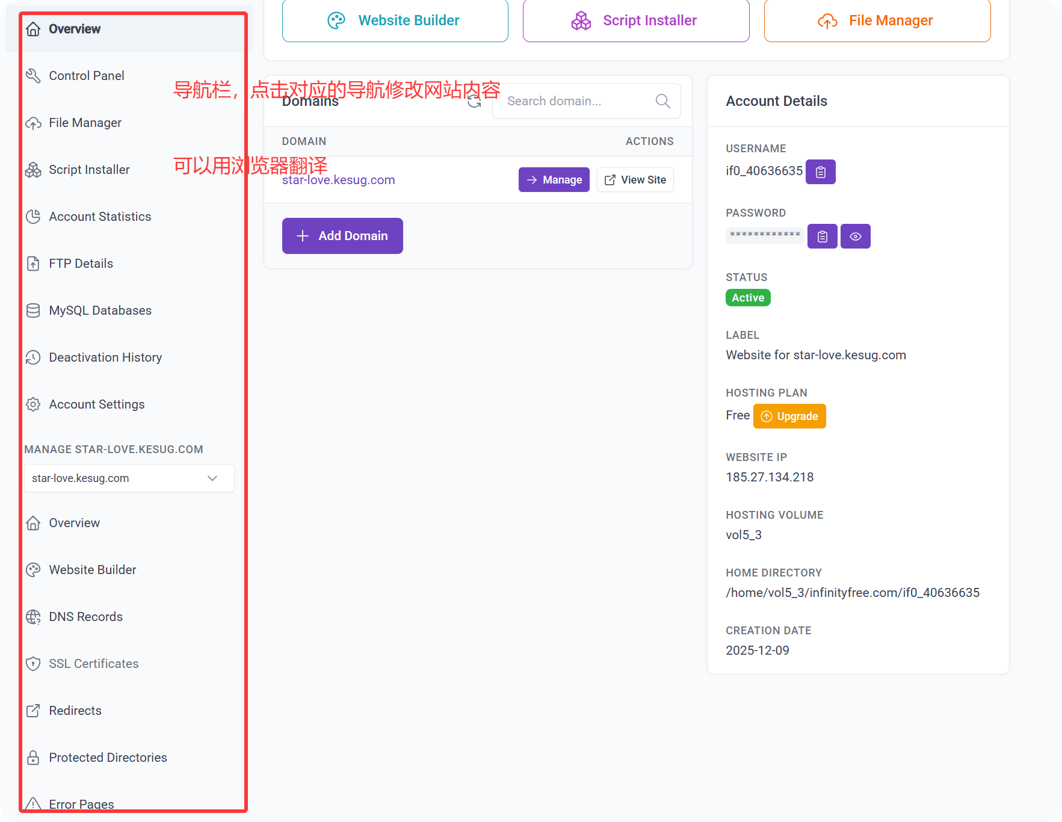Click the SSL Certificates shield icon
The height and width of the screenshot is (822, 1062).
point(33,664)
